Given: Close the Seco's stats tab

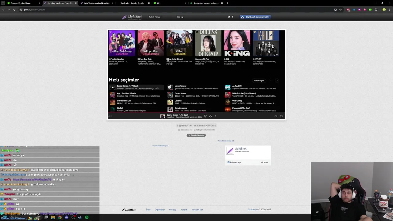Looking at the screenshot, I should tap(222, 3).
